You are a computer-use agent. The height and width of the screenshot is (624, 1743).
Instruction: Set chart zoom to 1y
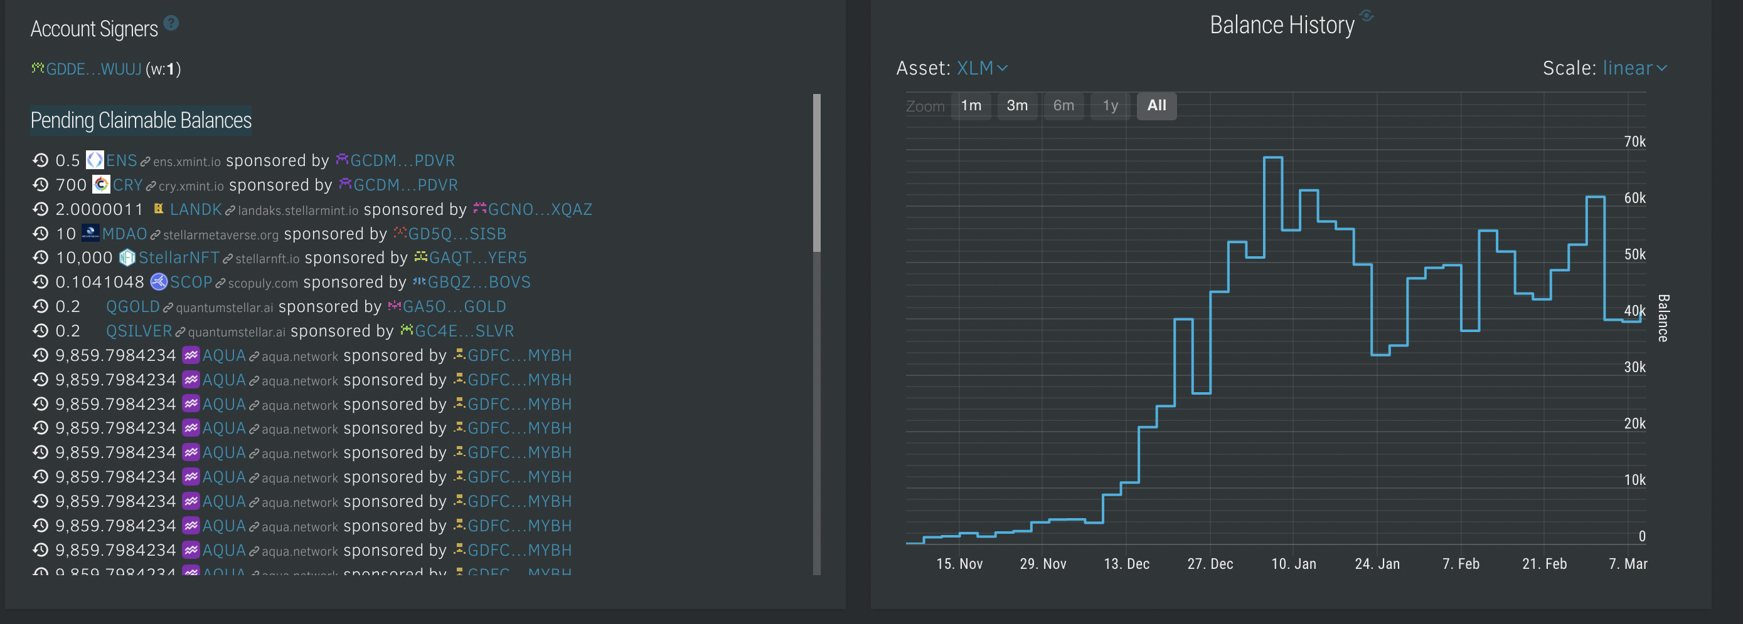pos(1111,105)
